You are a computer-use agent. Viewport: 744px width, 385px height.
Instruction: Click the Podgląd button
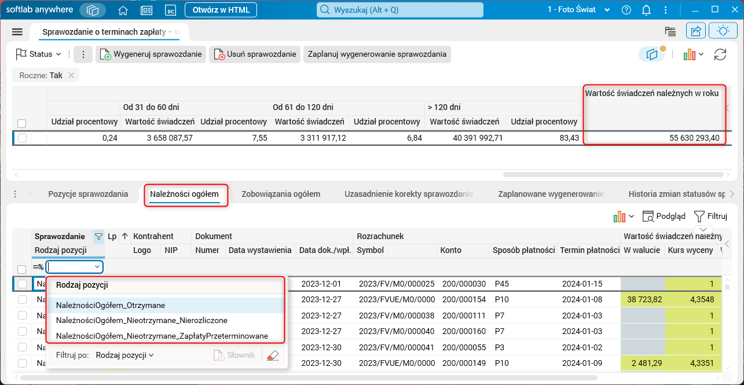[664, 216]
